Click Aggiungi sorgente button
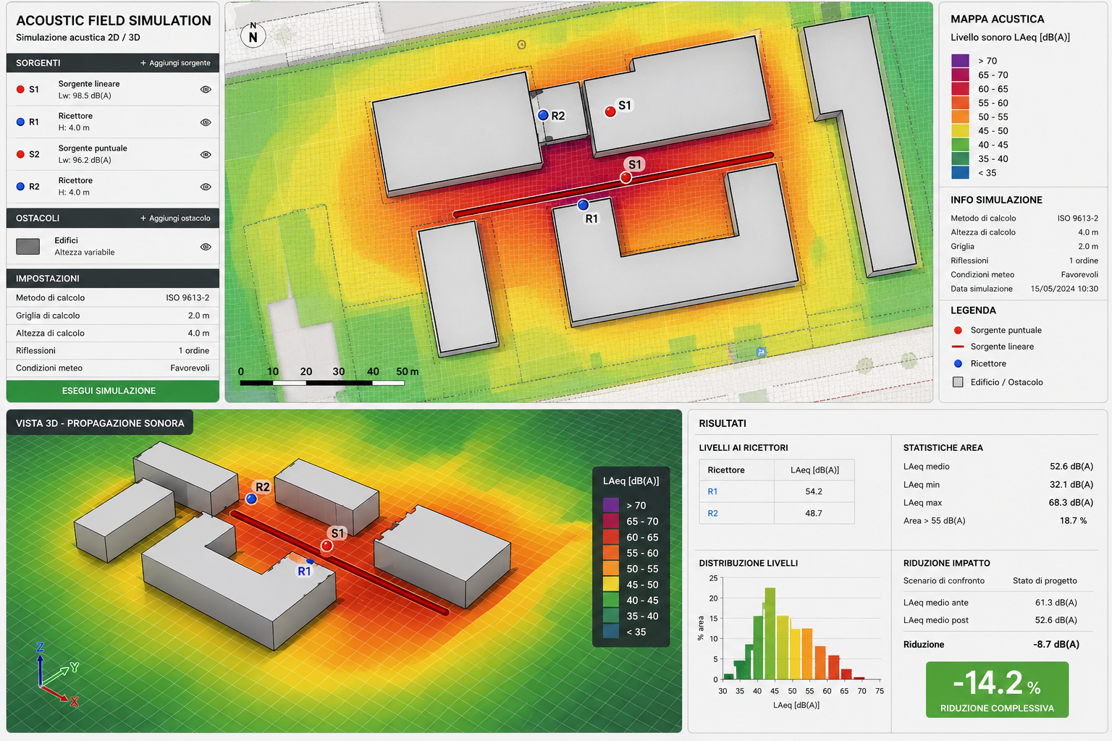The height and width of the screenshot is (741, 1112). click(175, 63)
